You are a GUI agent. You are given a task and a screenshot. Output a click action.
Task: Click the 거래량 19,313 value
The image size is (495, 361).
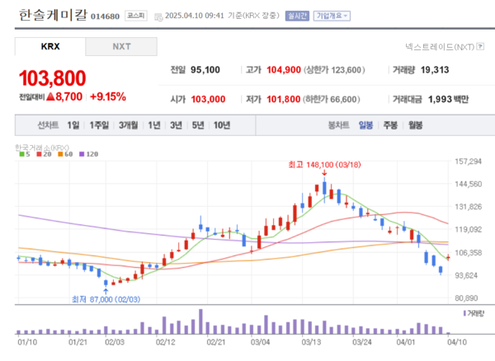click(x=435, y=70)
